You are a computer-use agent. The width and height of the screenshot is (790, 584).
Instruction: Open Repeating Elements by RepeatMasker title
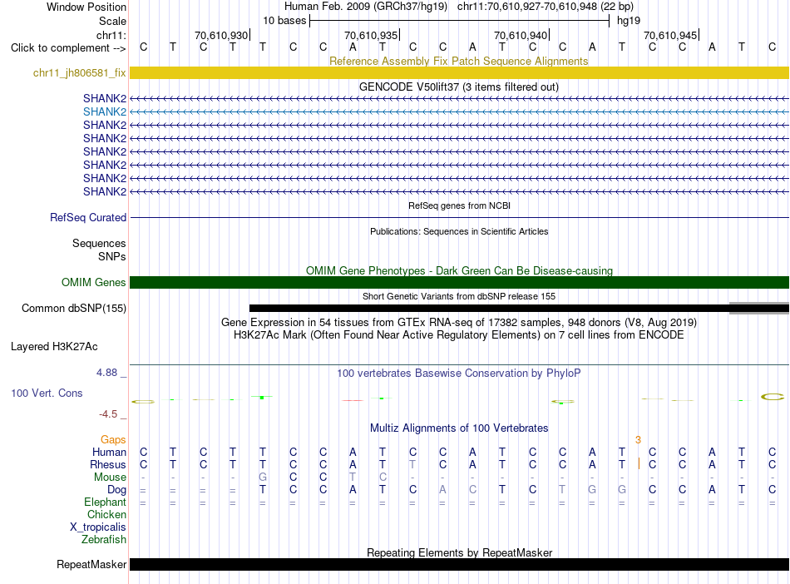click(460, 552)
